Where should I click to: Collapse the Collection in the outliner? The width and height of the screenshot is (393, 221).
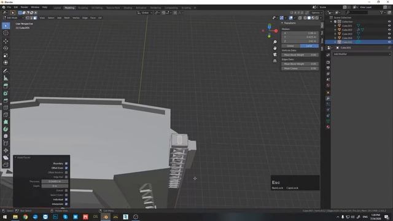tap(332, 22)
